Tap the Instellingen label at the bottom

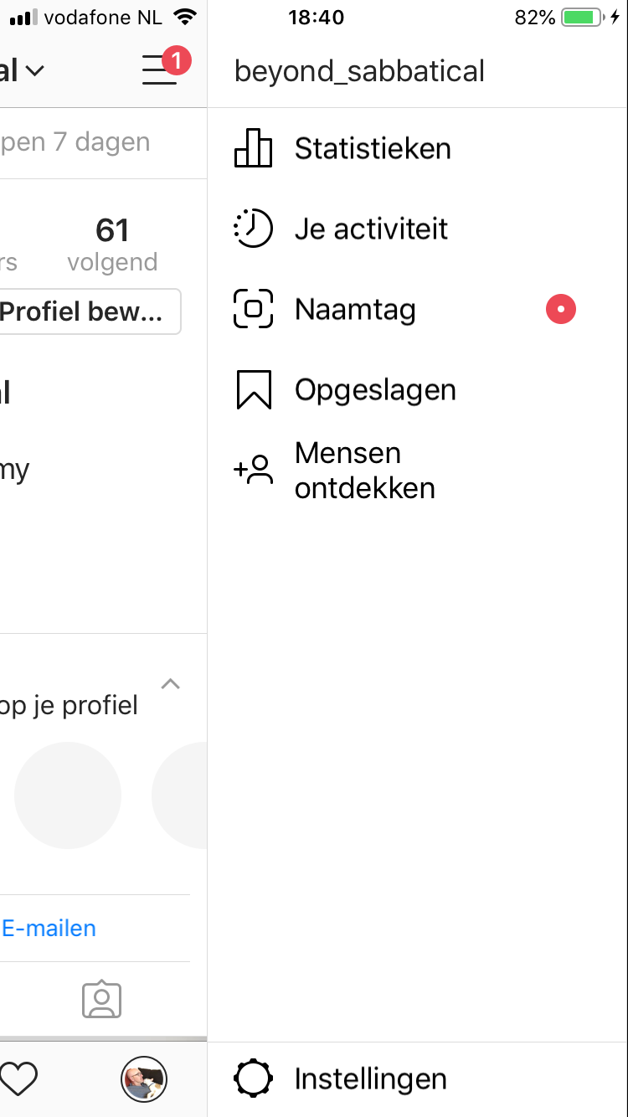[x=370, y=1078]
